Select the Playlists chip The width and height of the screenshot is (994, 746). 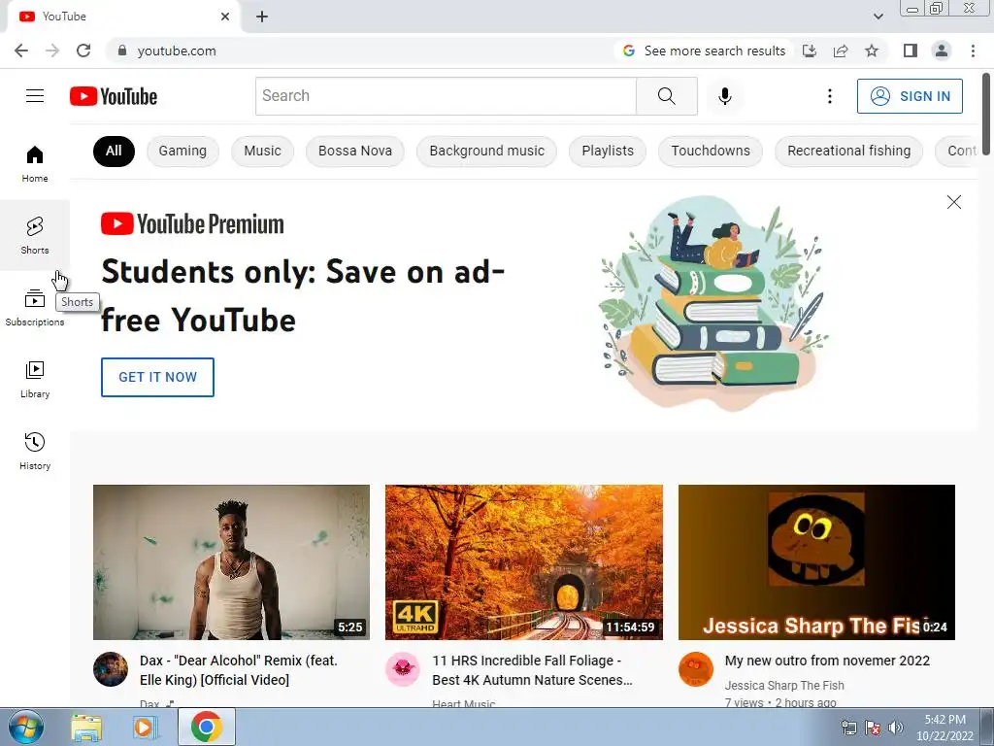(608, 151)
